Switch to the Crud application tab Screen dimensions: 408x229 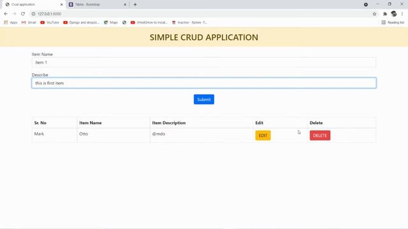[x=34, y=4]
